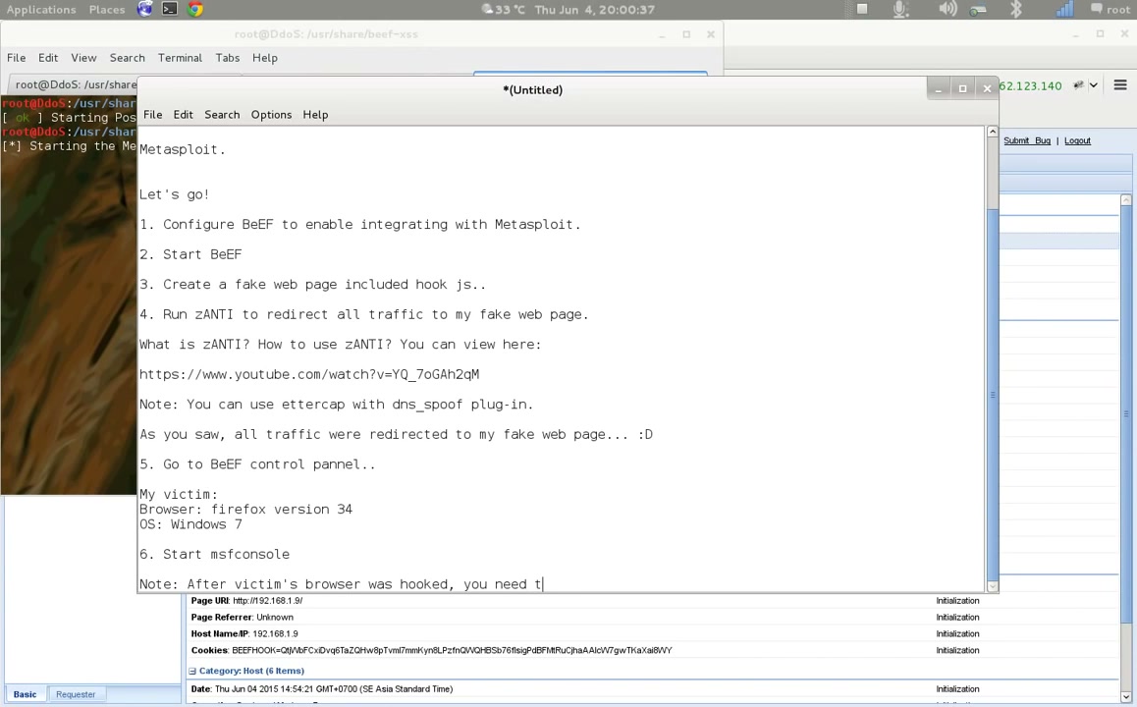Click the editor scrollbar up arrow
This screenshot has height=707, width=1137.
click(x=993, y=132)
